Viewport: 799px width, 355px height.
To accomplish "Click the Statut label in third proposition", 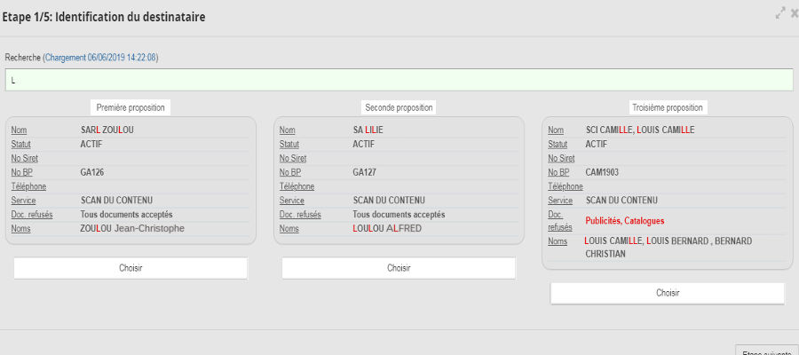I will [x=558, y=144].
